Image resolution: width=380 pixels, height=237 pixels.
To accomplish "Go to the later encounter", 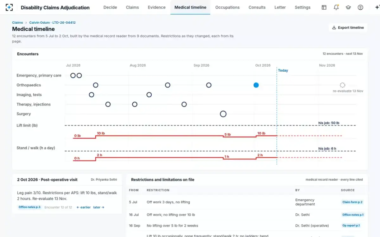I will [99, 207].
